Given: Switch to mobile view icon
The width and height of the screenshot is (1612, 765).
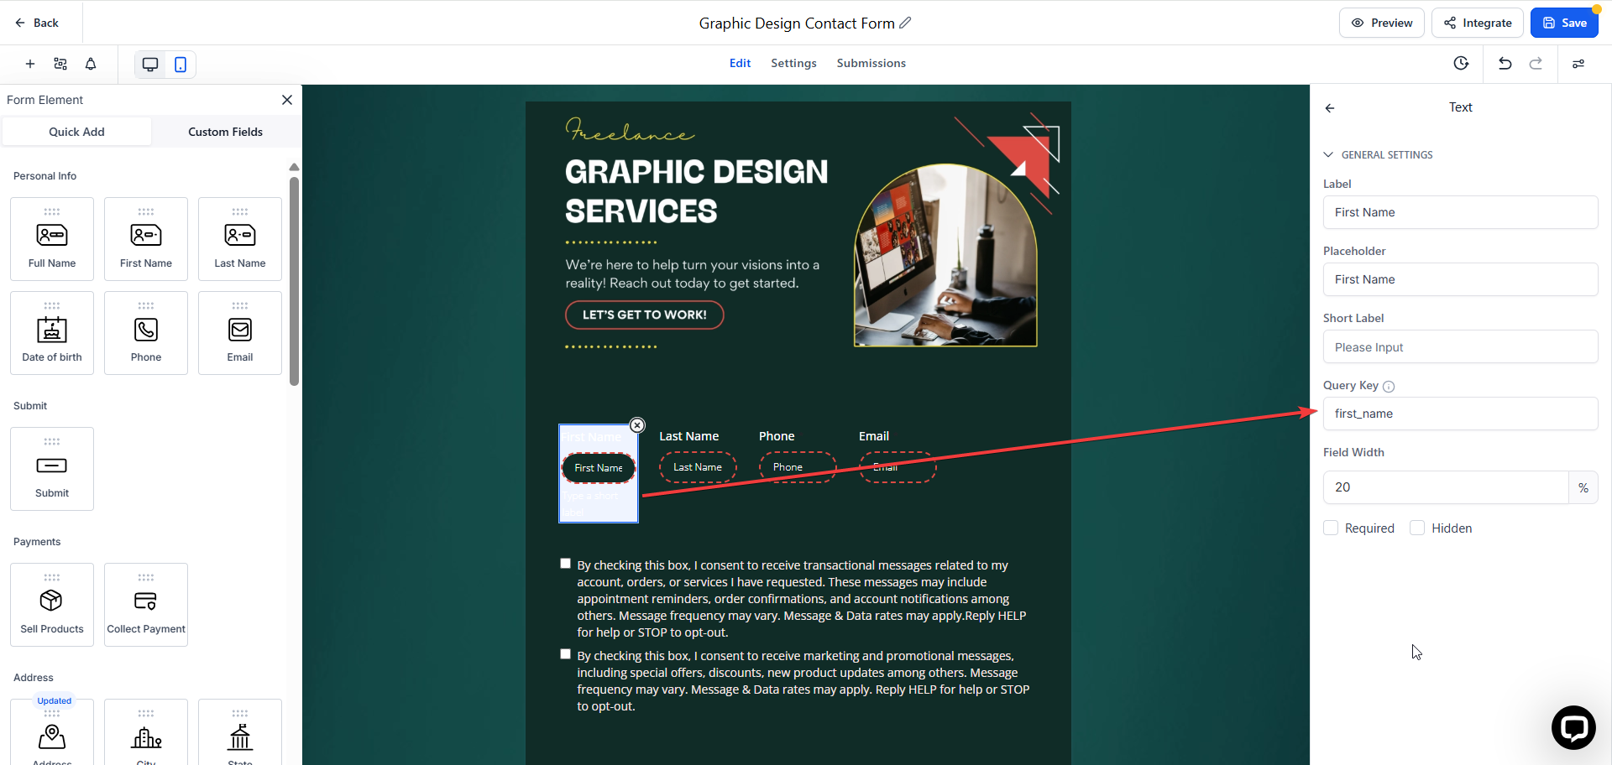Looking at the screenshot, I should click(x=181, y=65).
